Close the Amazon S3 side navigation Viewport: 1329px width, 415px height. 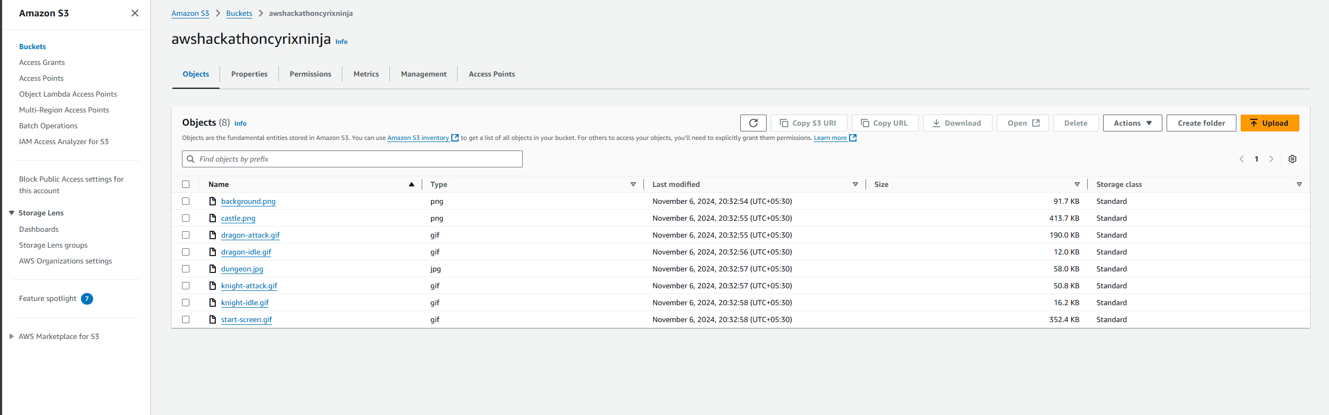tap(135, 13)
